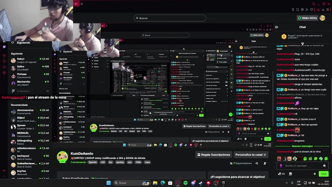
Task: Open the user profile avatar at top right
Action: tap(322, 18)
